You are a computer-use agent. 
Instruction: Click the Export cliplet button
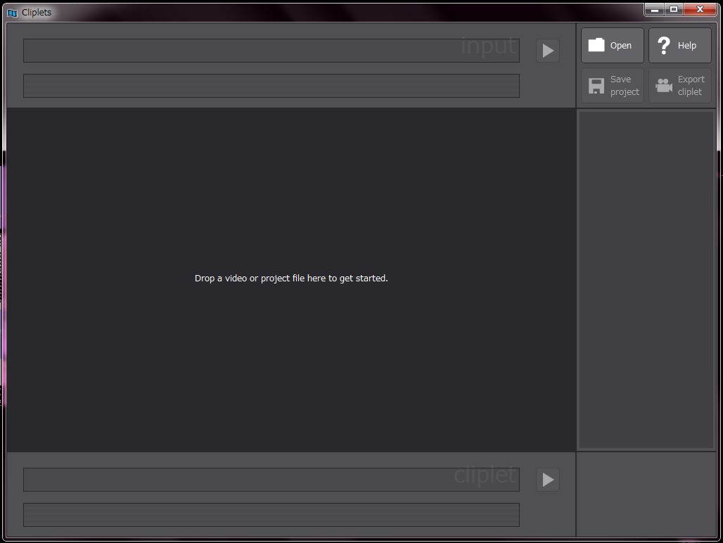tap(679, 85)
